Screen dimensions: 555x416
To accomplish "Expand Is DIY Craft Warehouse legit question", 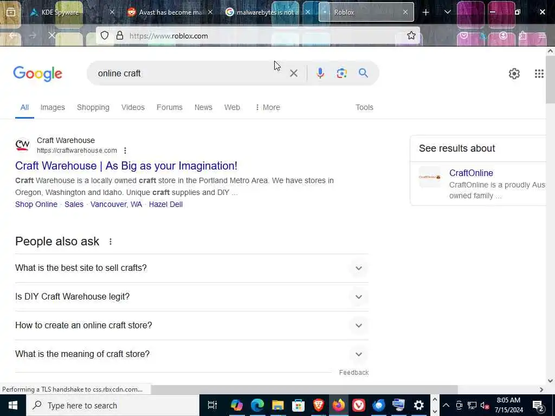I will (192, 297).
